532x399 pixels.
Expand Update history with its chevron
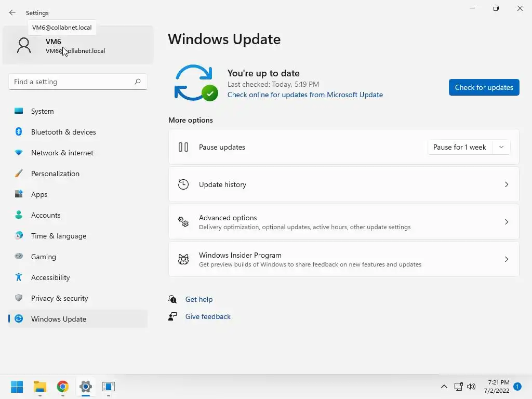(x=506, y=184)
